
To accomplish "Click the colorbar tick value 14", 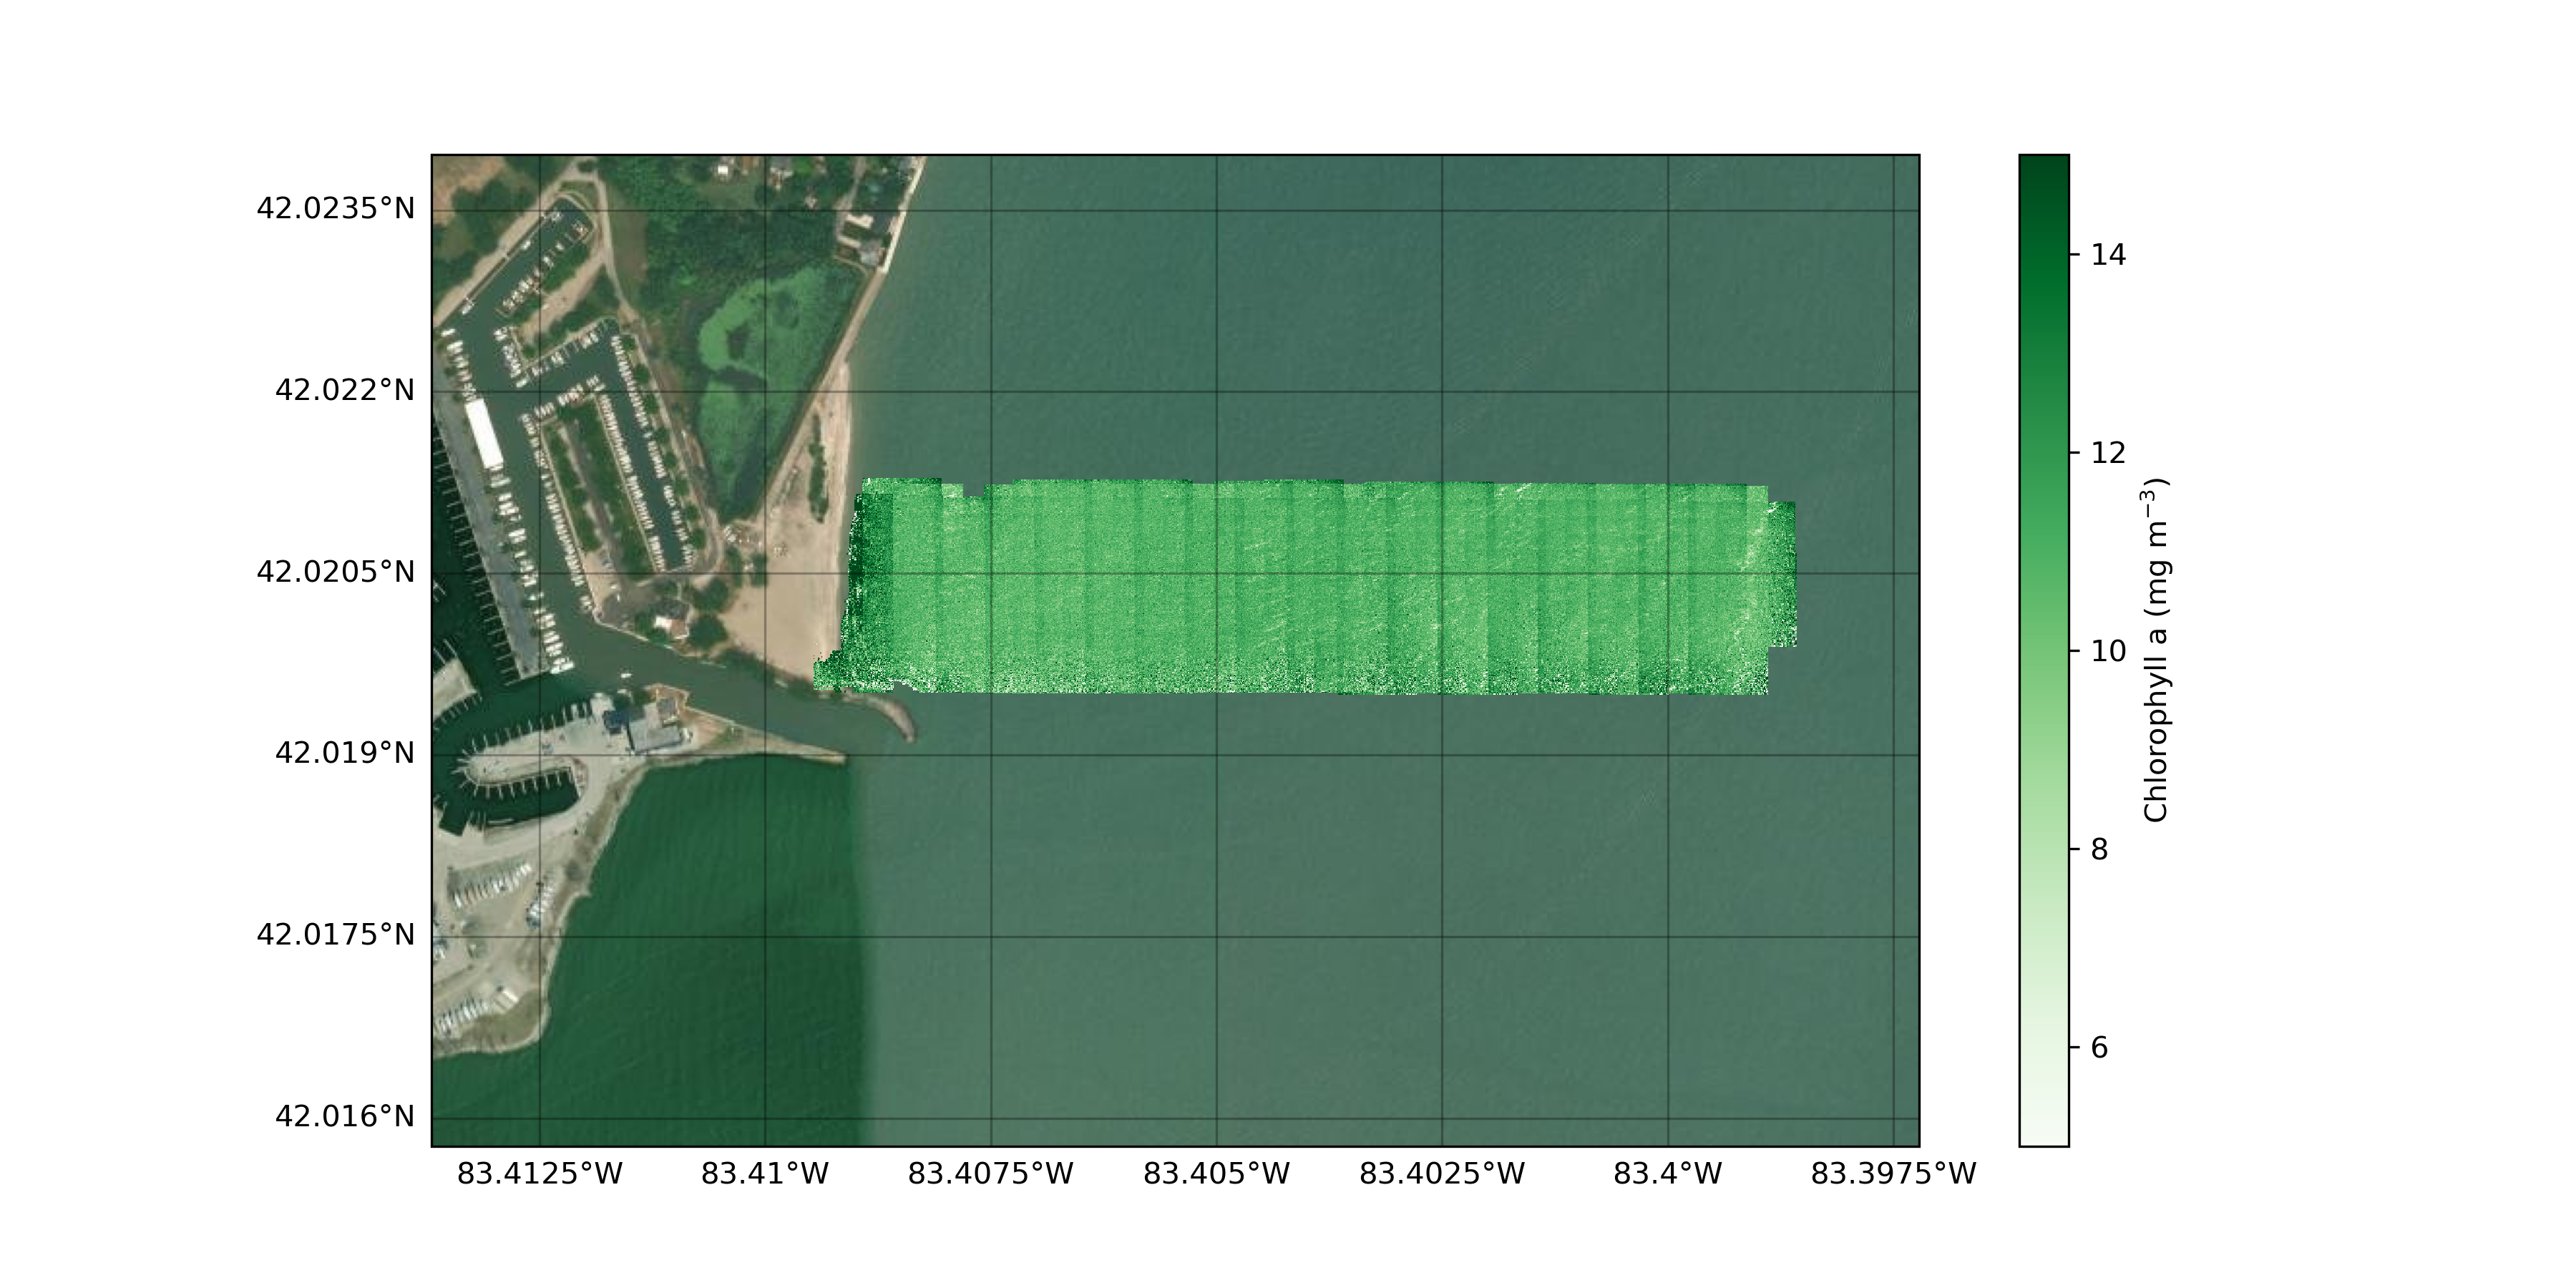I will coord(2109,255).
